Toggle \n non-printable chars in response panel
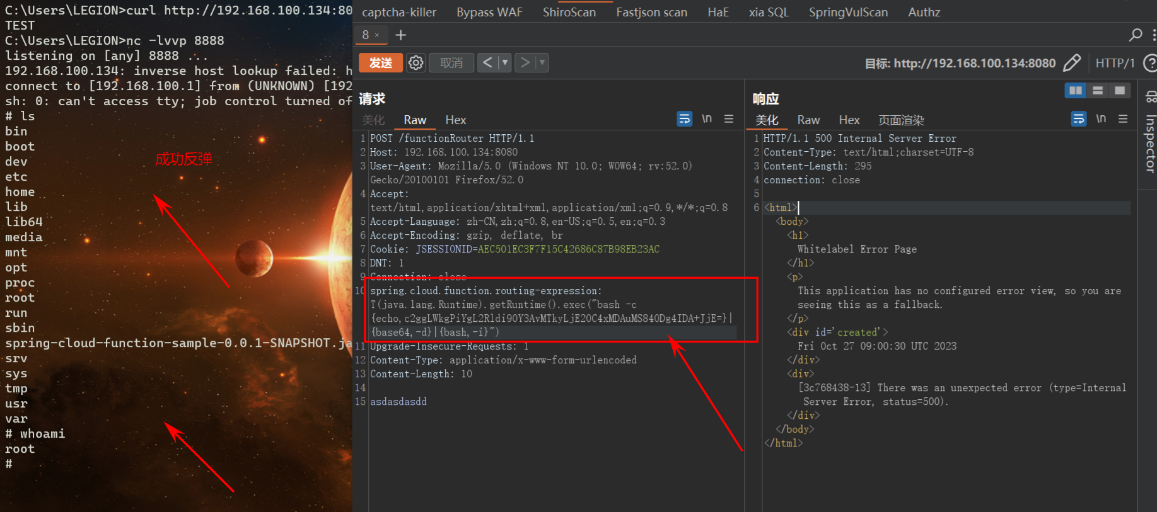This screenshot has height=512, width=1157. point(1101,119)
